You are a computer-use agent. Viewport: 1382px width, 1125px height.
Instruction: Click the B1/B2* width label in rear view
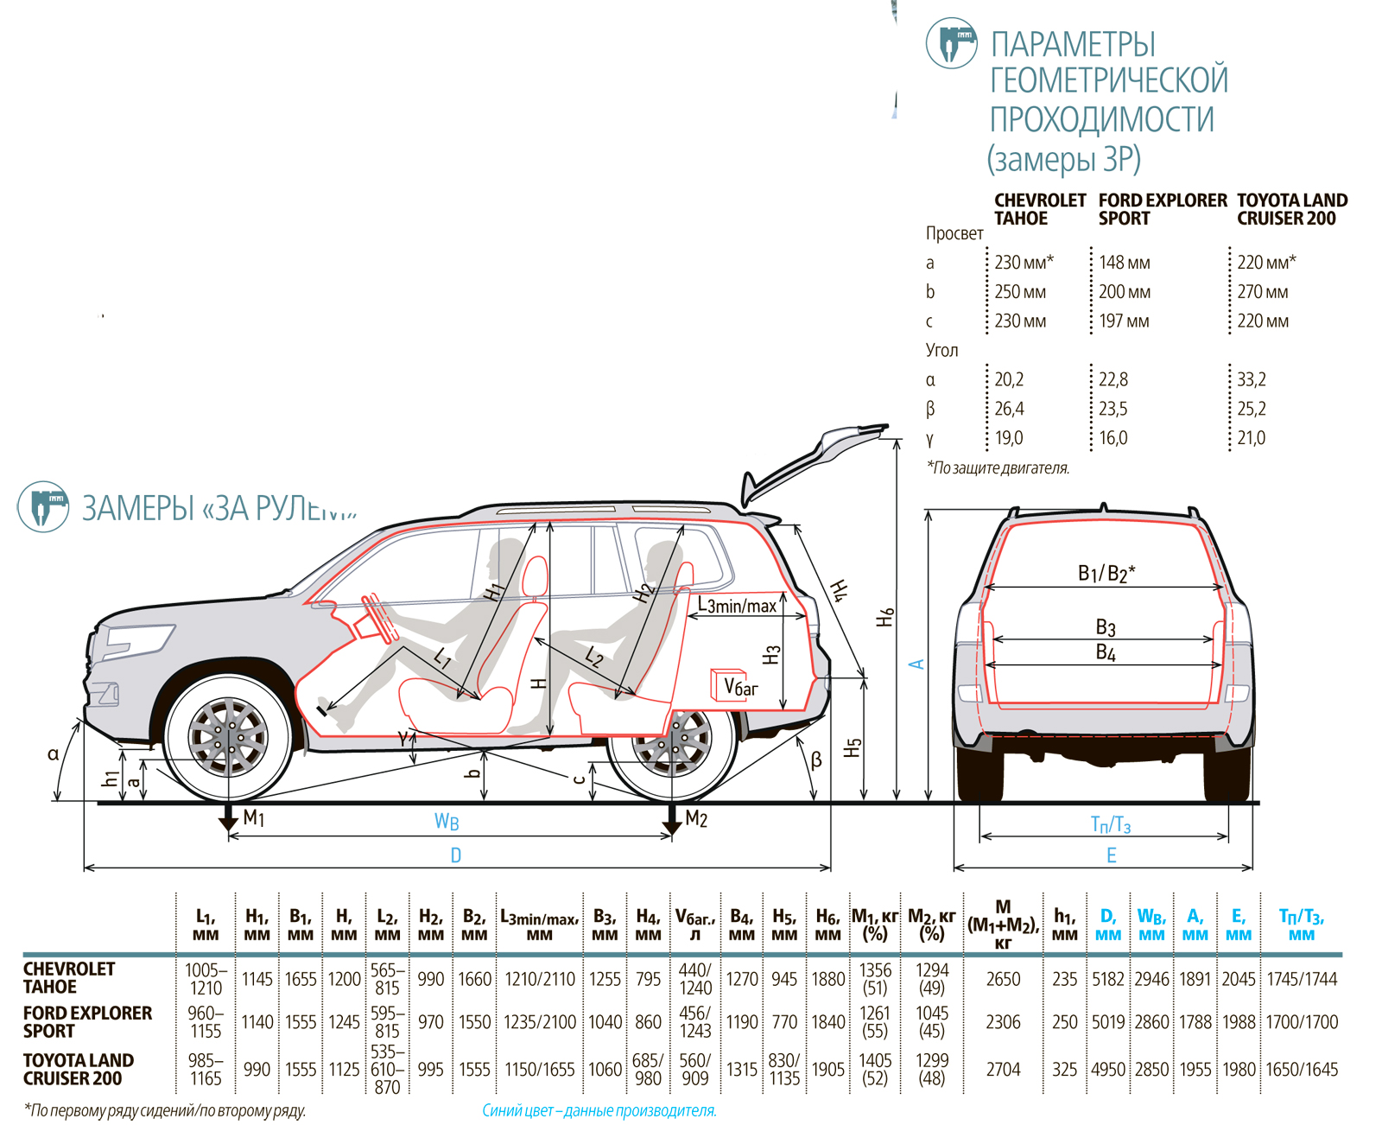tap(1106, 573)
